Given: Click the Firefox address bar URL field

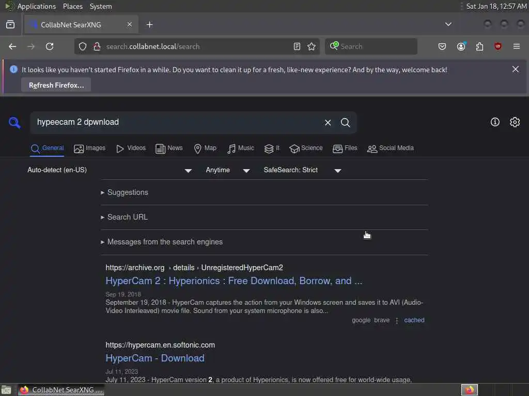Looking at the screenshot, I should tap(197, 46).
